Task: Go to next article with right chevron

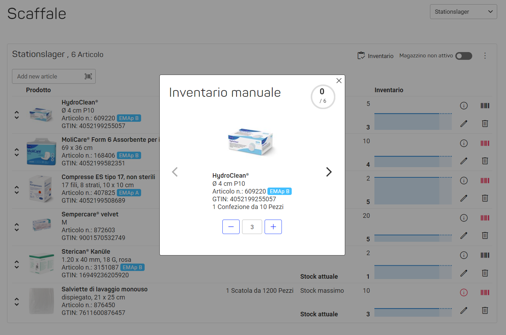Action: click(x=329, y=172)
